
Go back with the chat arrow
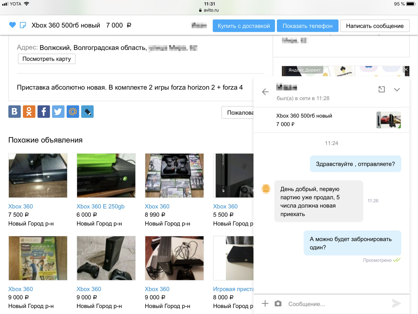[x=265, y=92]
